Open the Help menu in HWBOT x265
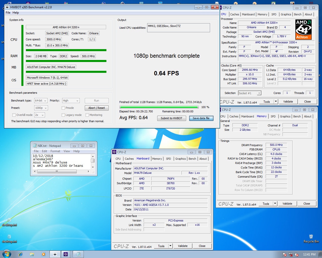The height and width of the screenshot is (258, 322). pyautogui.click(x=16, y=13)
